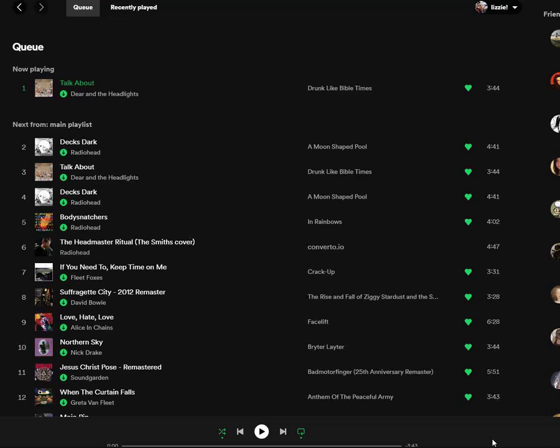
Task: Click the Jesus Christ Pose album cover
Action: tap(44, 372)
